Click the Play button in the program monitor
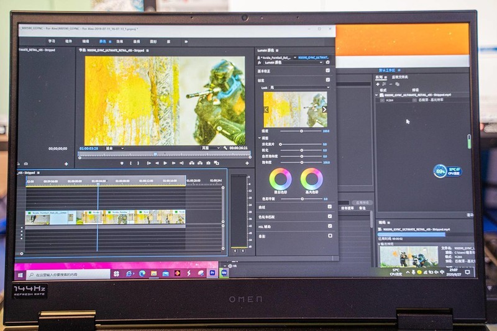This screenshot has height=331, width=497. point(165,163)
